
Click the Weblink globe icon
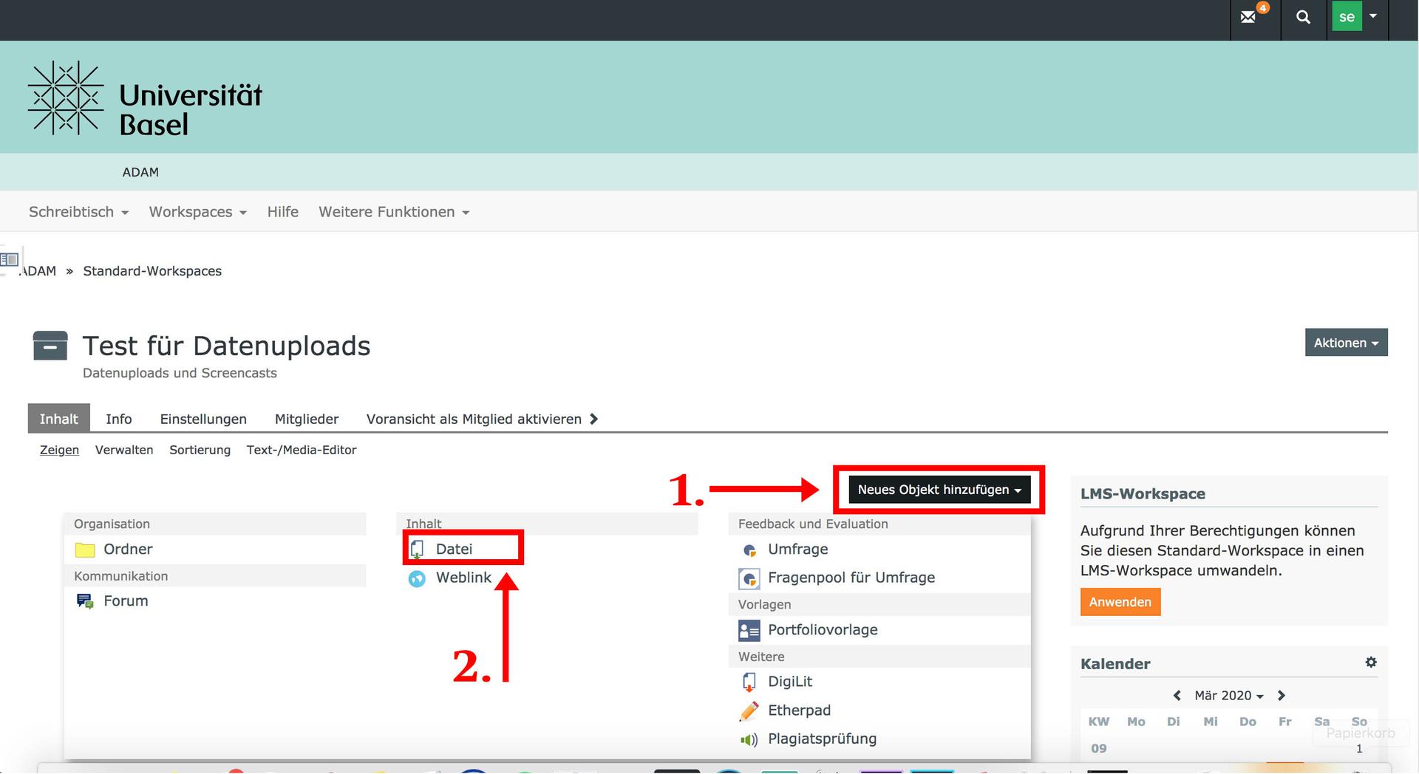tap(418, 579)
